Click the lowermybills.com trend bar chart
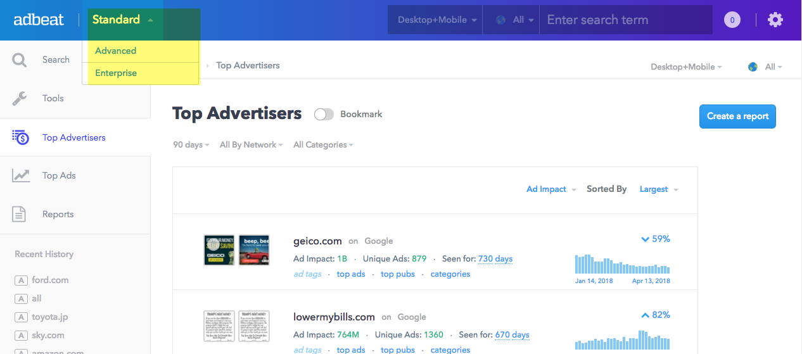Screen dimensions: 802x354 [622, 340]
